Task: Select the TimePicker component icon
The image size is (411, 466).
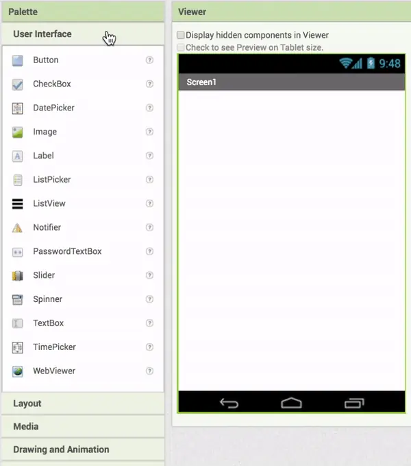Action: pyautogui.click(x=18, y=347)
